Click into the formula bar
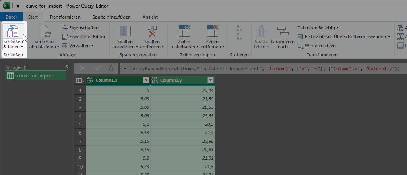 [262, 69]
